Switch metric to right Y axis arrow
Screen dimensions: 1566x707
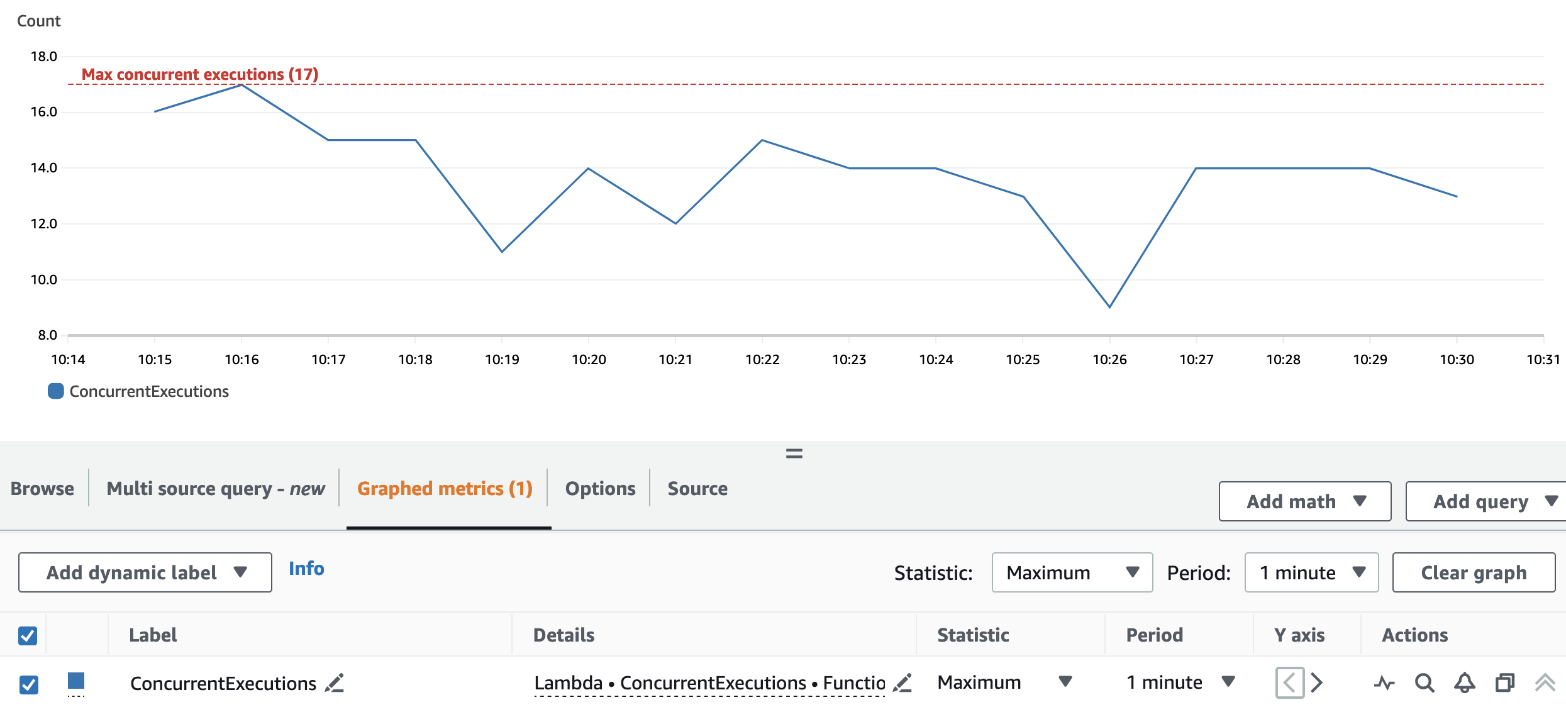point(1317,682)
